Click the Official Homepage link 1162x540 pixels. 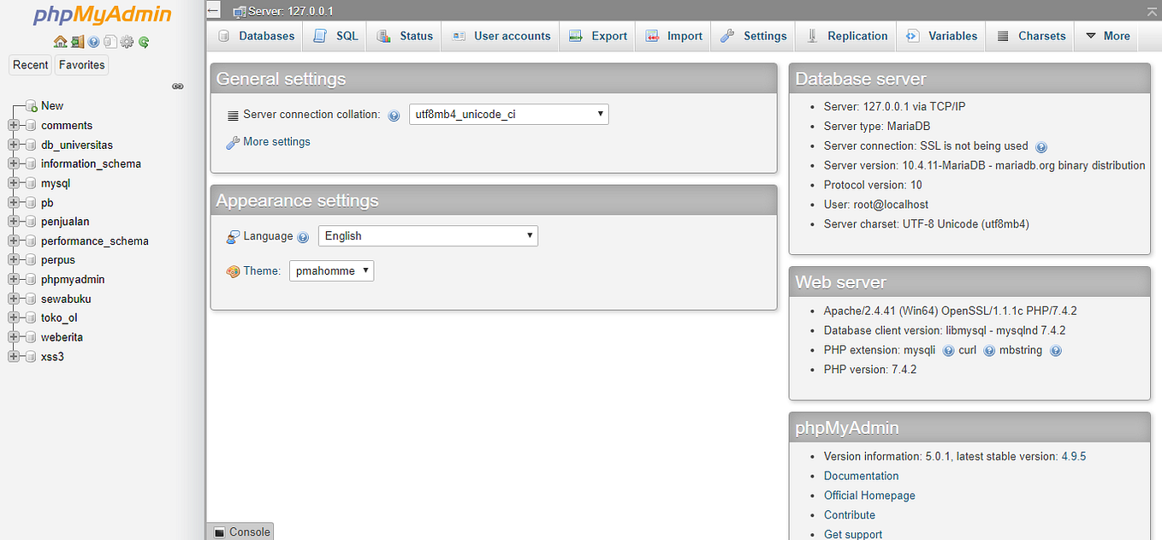(x=869, y=495)
